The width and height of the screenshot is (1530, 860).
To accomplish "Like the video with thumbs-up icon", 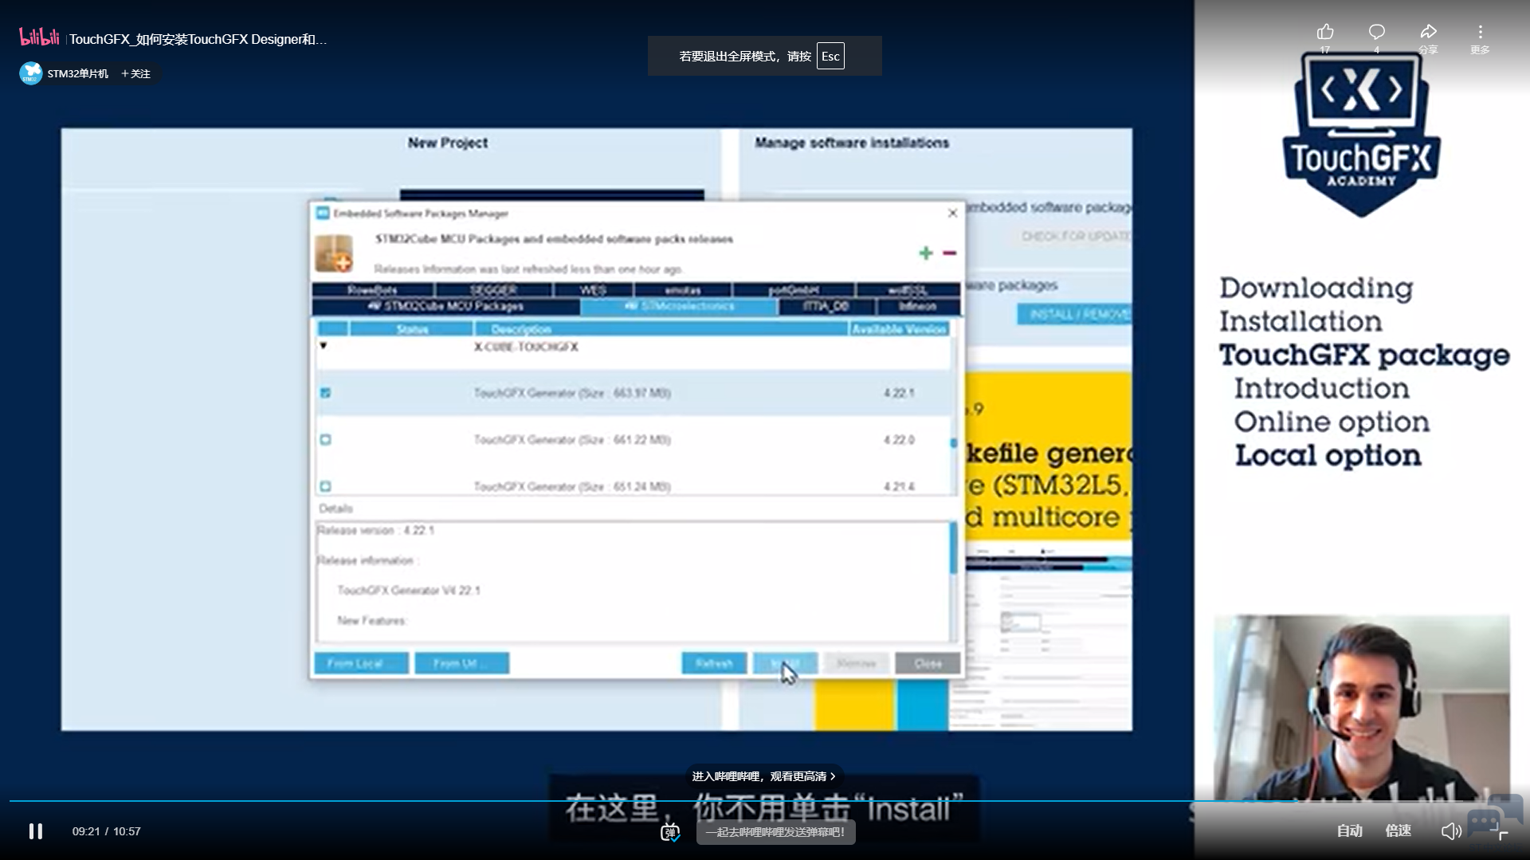I will pos(1325,32).
